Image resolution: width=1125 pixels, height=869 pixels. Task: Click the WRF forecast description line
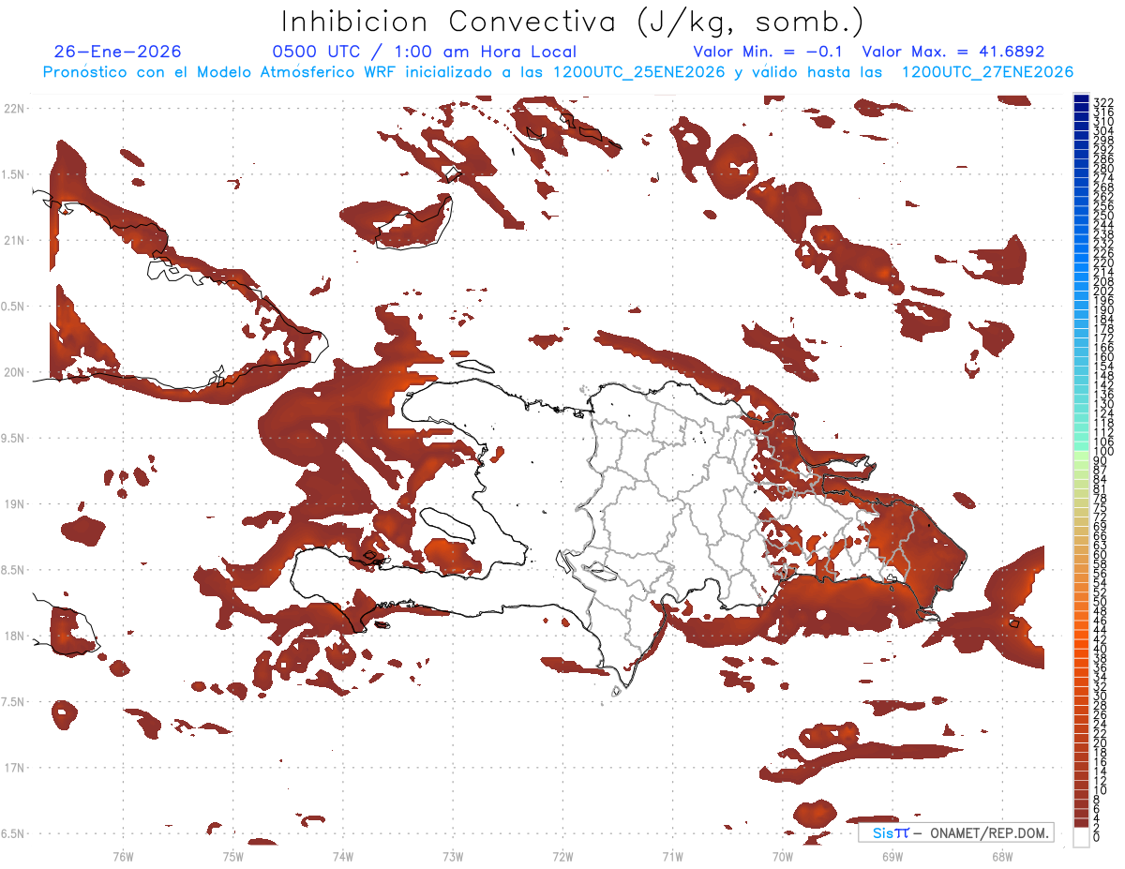[x=558, y=72]
